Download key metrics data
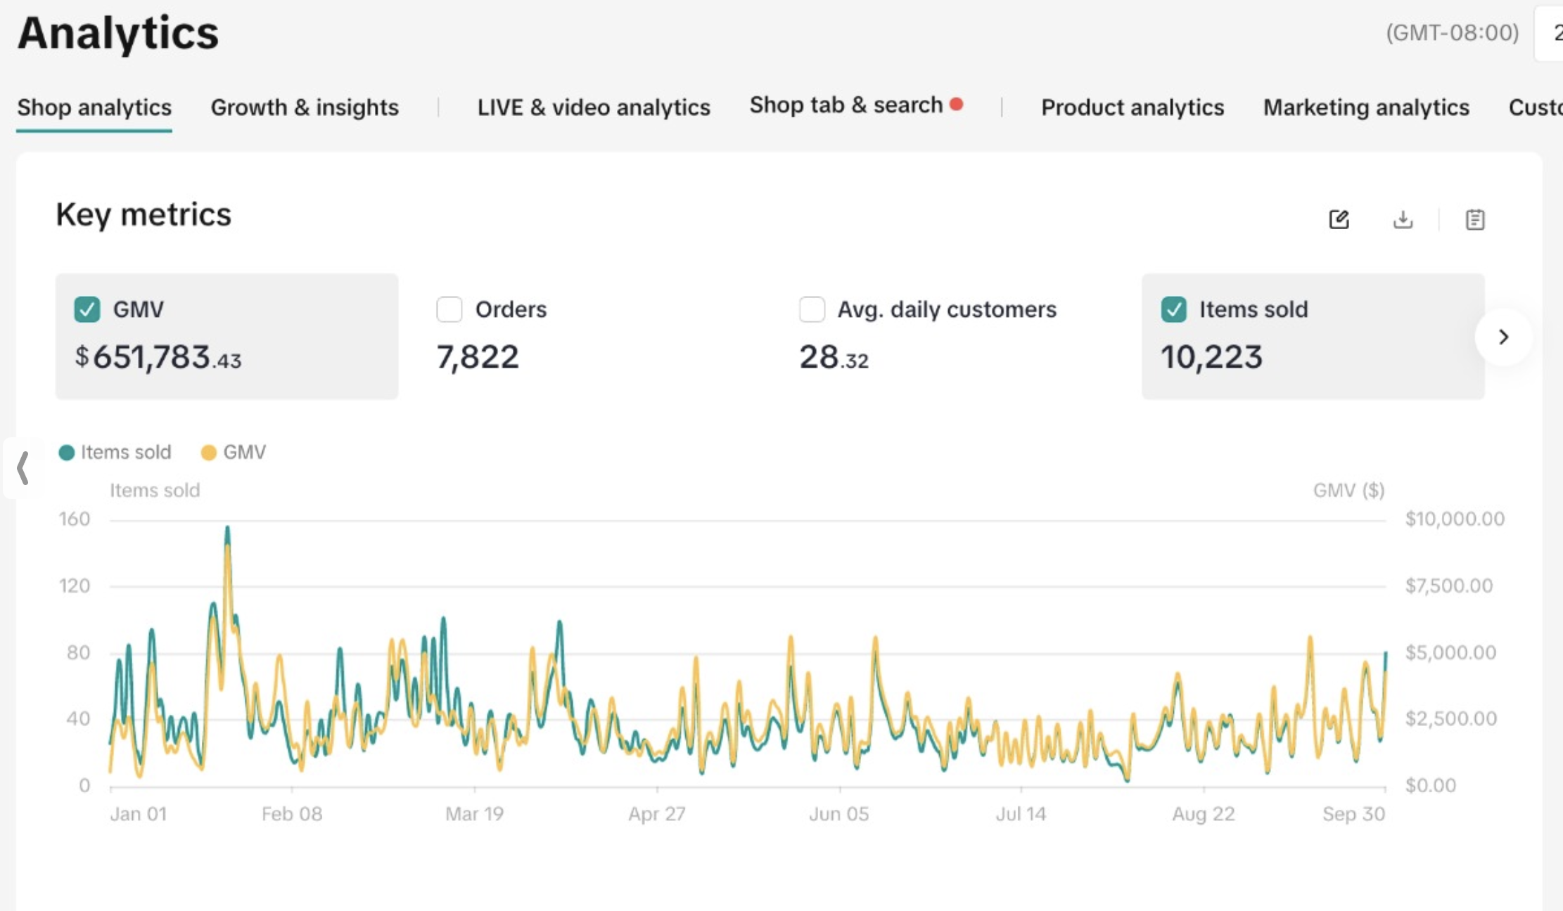Screen dimensions: 1563x911 tap(1403, 219)
